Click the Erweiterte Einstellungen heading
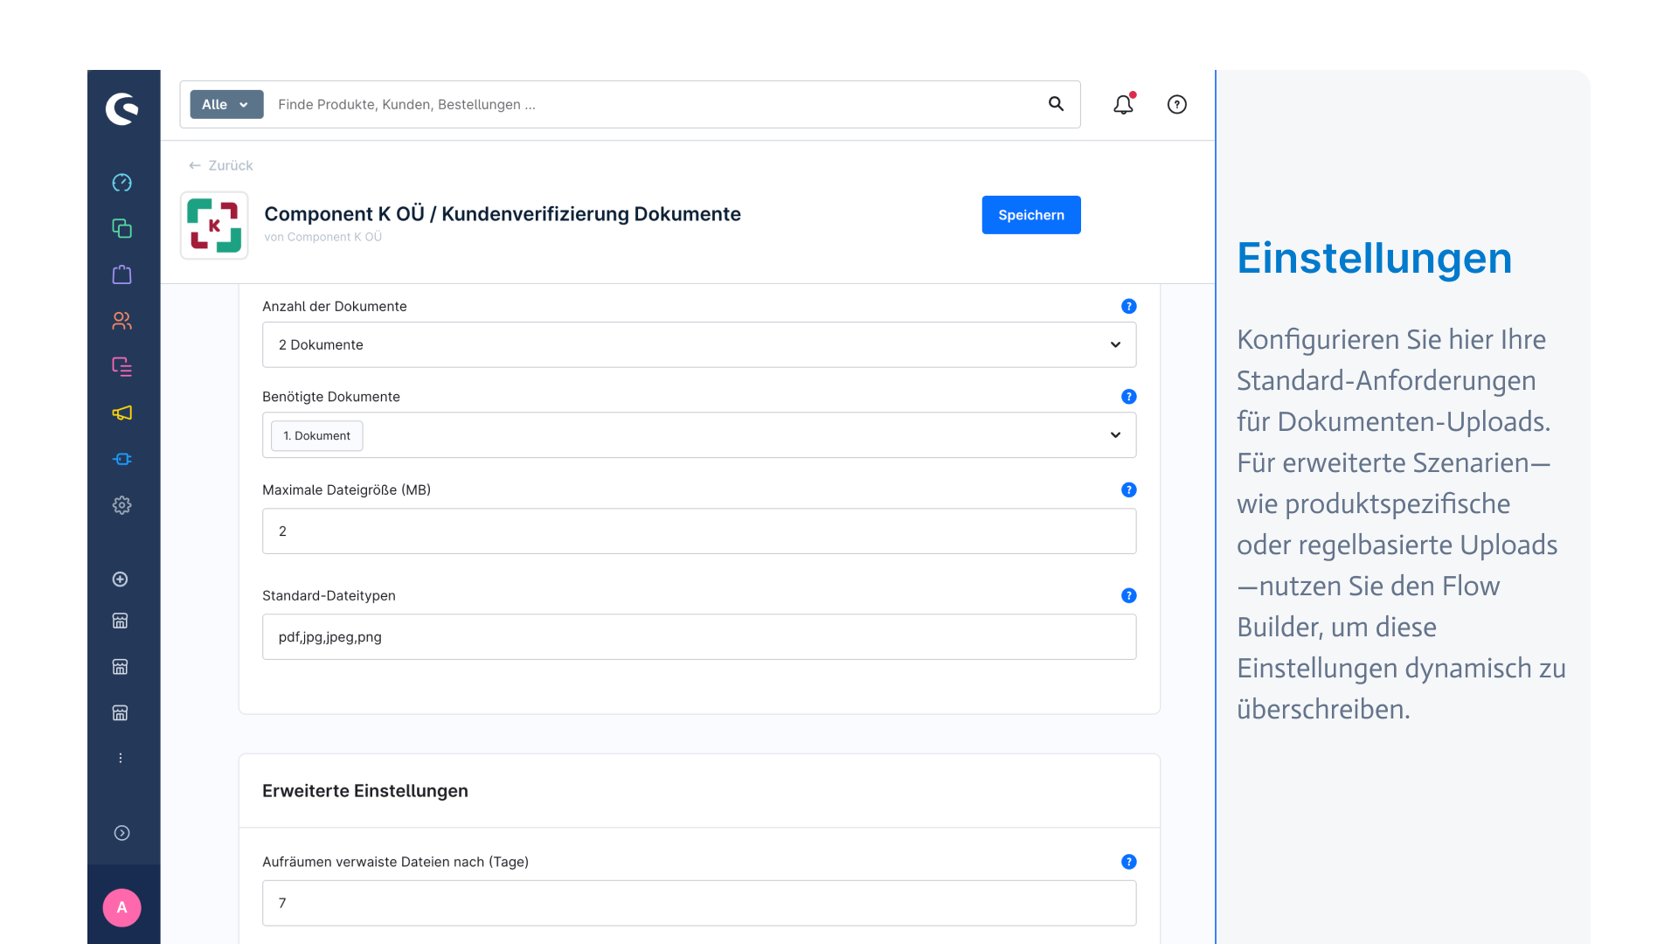This screenshot has height=944, width=1678. click(x=365, y=791)
